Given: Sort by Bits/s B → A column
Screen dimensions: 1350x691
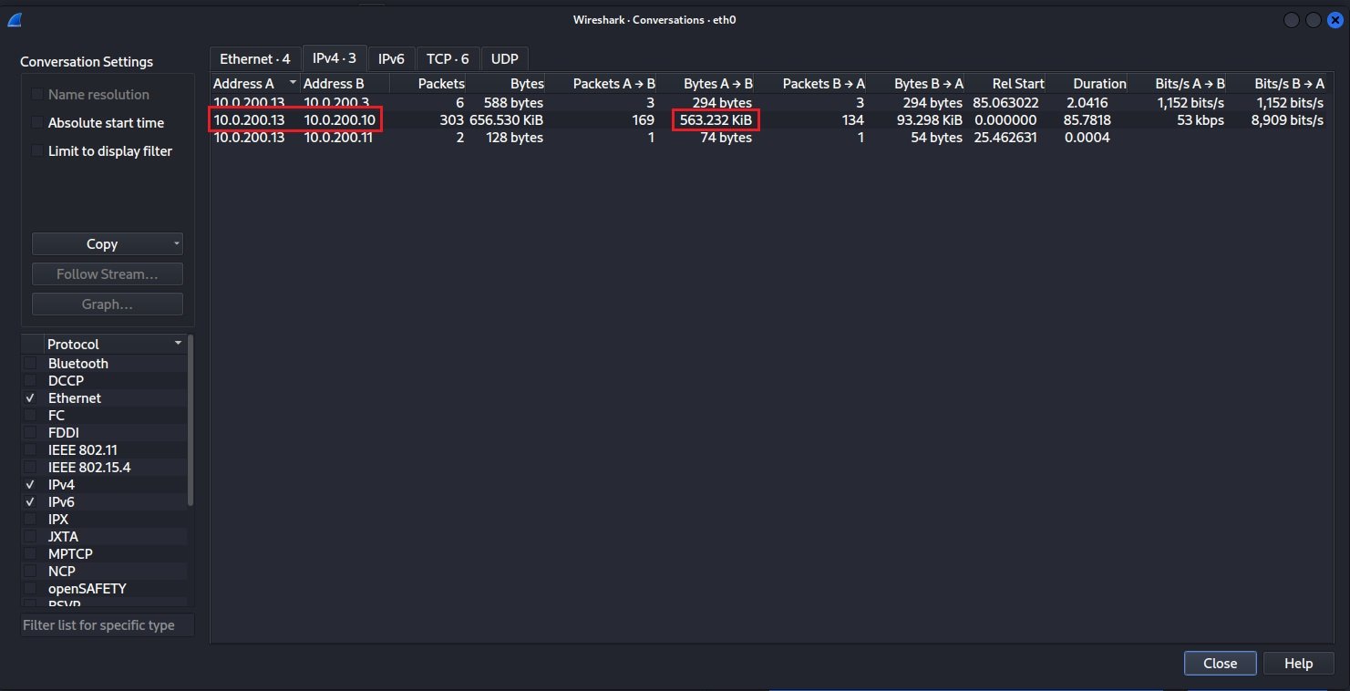Looking at the screenshot, I should 1276,83.
